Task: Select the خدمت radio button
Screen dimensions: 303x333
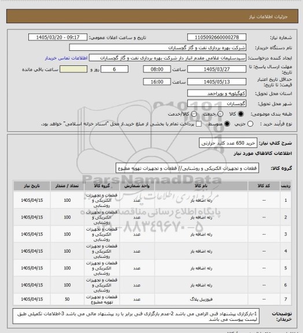Action: pos(220,114)
